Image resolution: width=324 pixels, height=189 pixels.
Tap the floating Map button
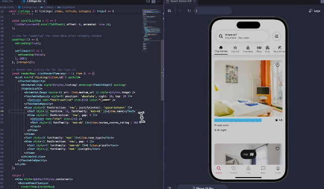tap(248, 154)
